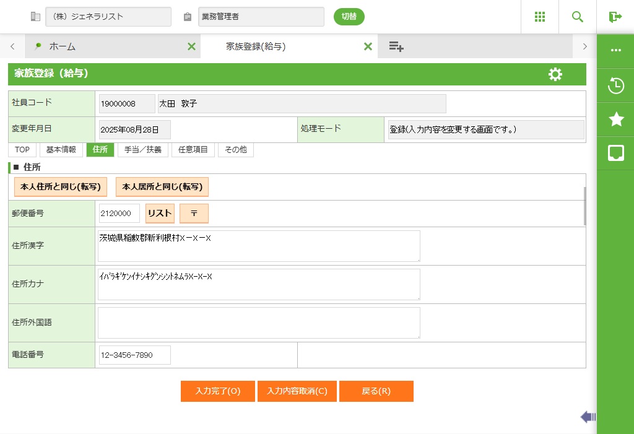Close the 家族登録(給与) tab
This screenshot has width=634, height=434.
pyautogui.click(x=368, y=46)
